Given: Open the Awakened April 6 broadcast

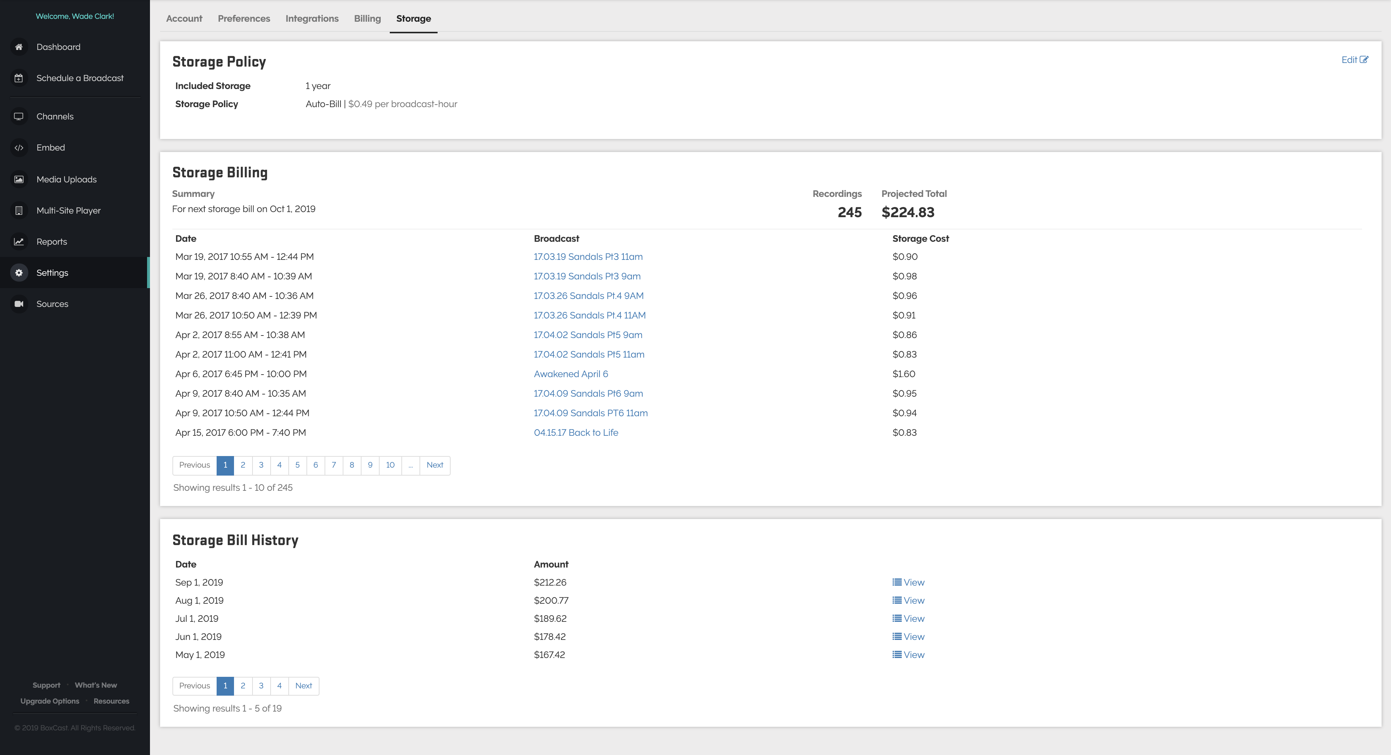Looking at the screenshot, I should pos(570,374).
